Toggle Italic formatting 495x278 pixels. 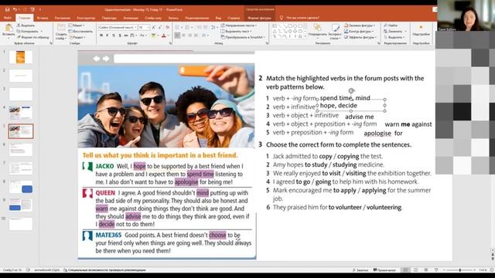click(x=108, y=36)
